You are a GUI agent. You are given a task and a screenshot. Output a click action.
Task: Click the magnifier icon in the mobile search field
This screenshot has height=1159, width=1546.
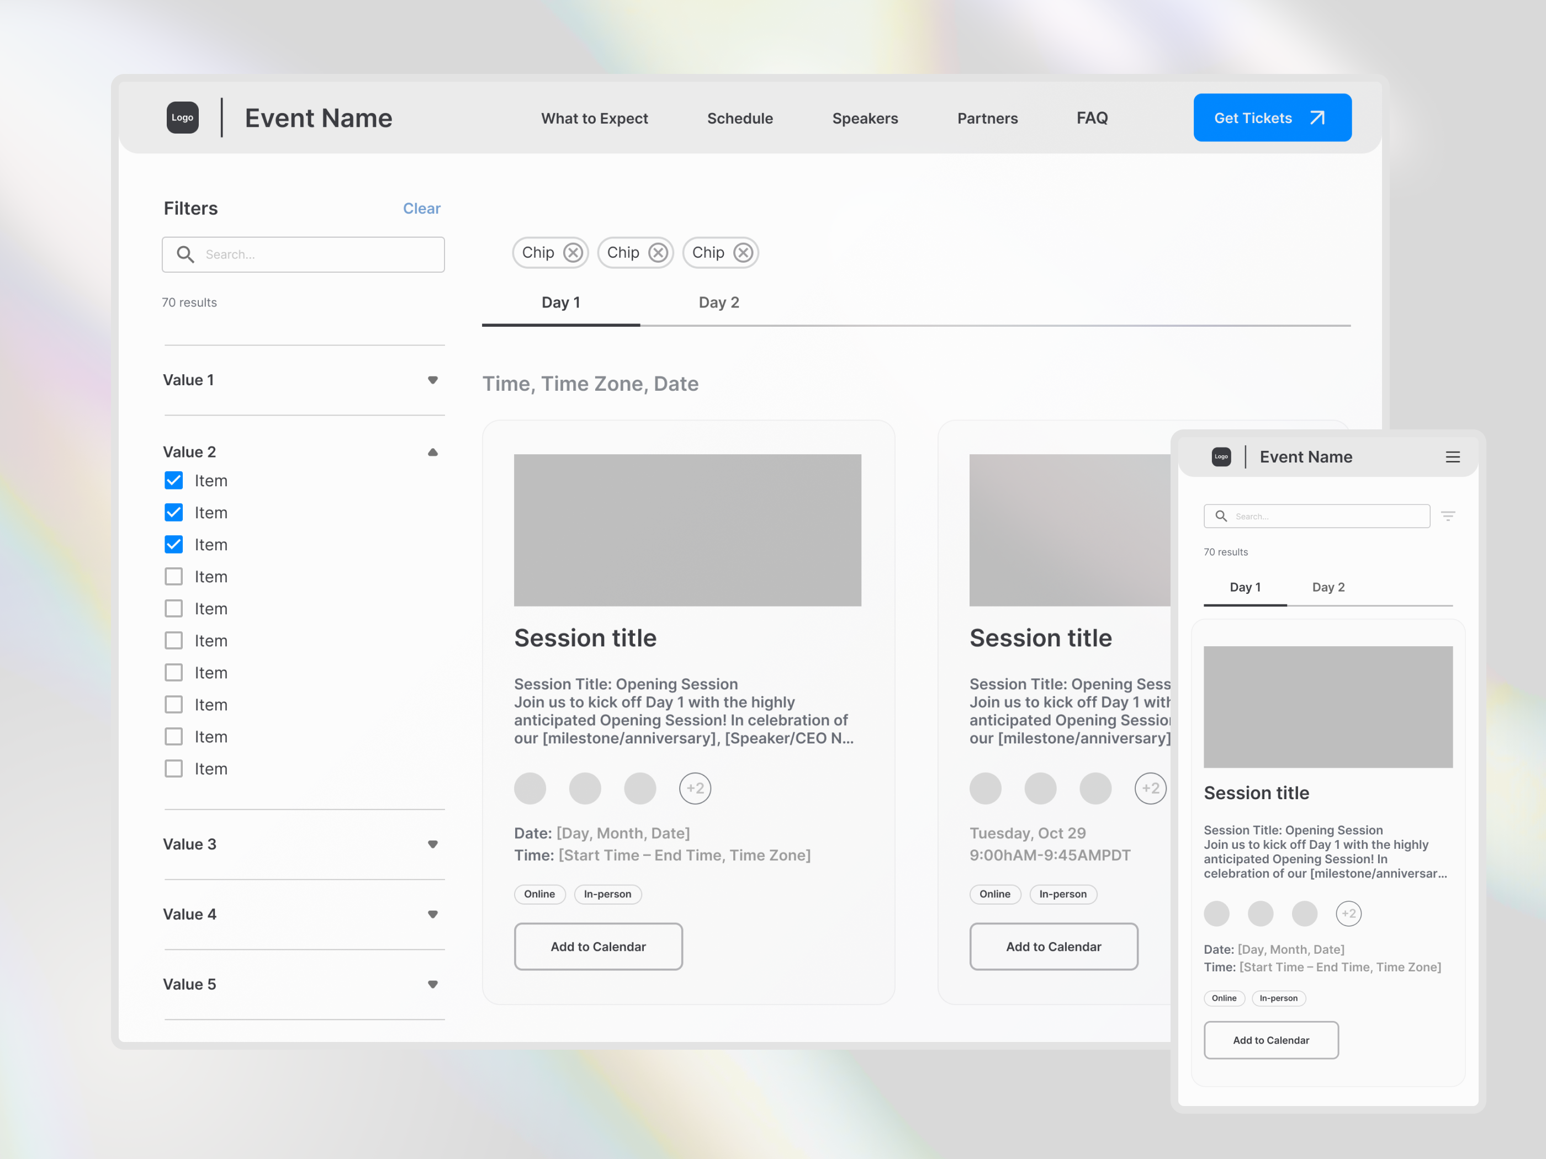click(1221, 515)
